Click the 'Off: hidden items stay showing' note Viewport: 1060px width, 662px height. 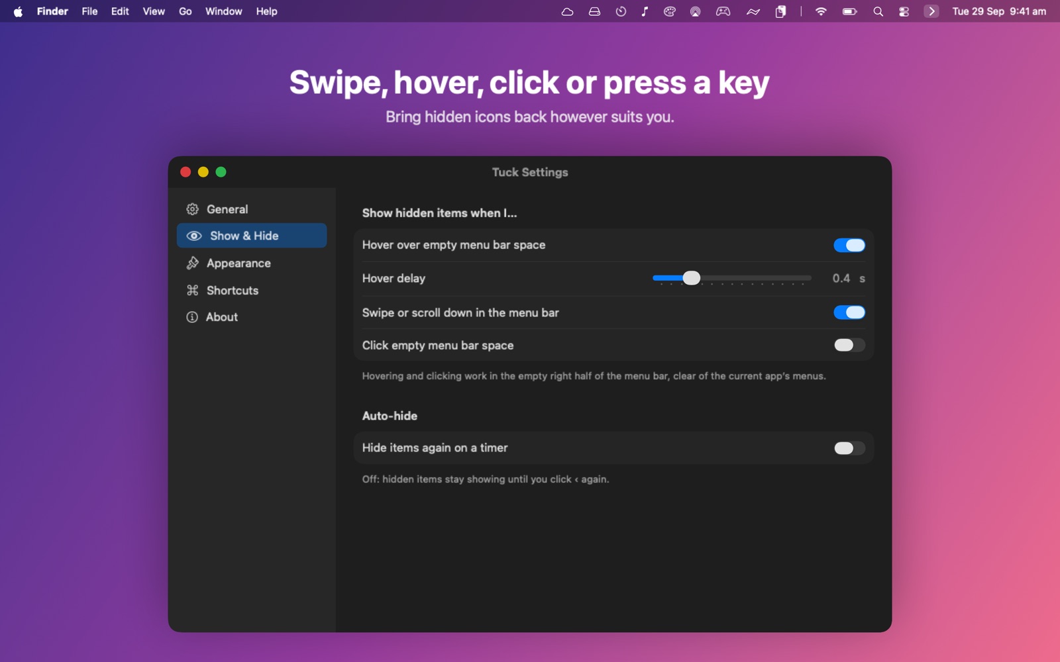pyautogui.click(x=486, y=479)
